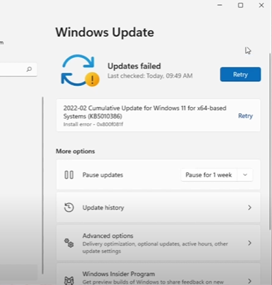
Task: Retry the KB5010386 cumulative update
Action: coord(245,116)
